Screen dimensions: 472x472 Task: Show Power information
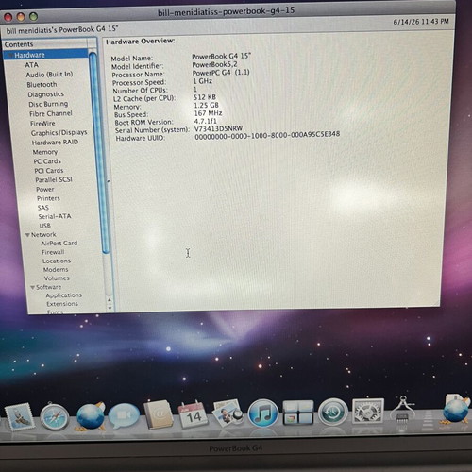pyautogui.click(x=45, y=190)
